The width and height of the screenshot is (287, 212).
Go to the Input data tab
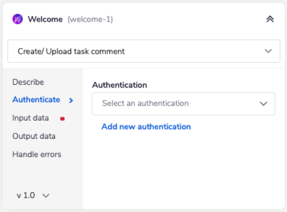click(x=30, y=118)
